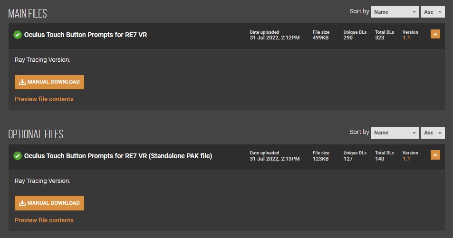Image resolution: width=453 pixels, height=238 pixels.
Task: Open Main Files Asc order dropdown
Action: pyautogui.click(x=433, y=12)
